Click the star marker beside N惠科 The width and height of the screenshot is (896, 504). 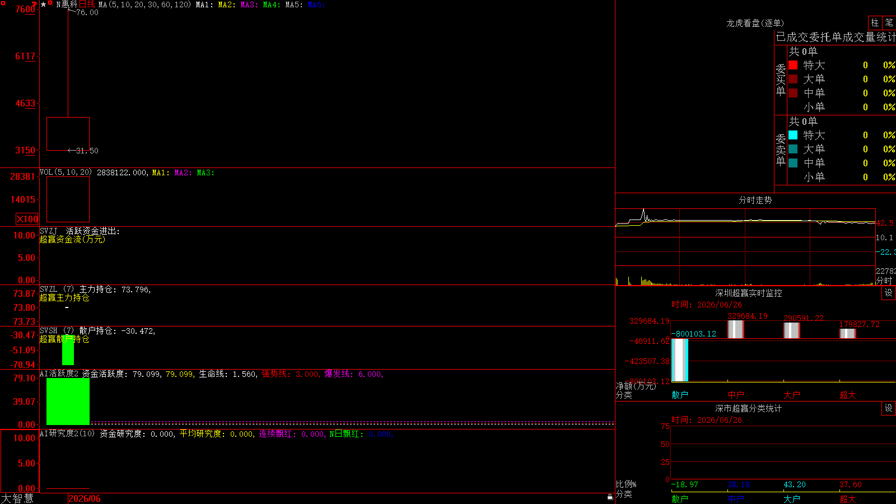(x=43, y=4)
